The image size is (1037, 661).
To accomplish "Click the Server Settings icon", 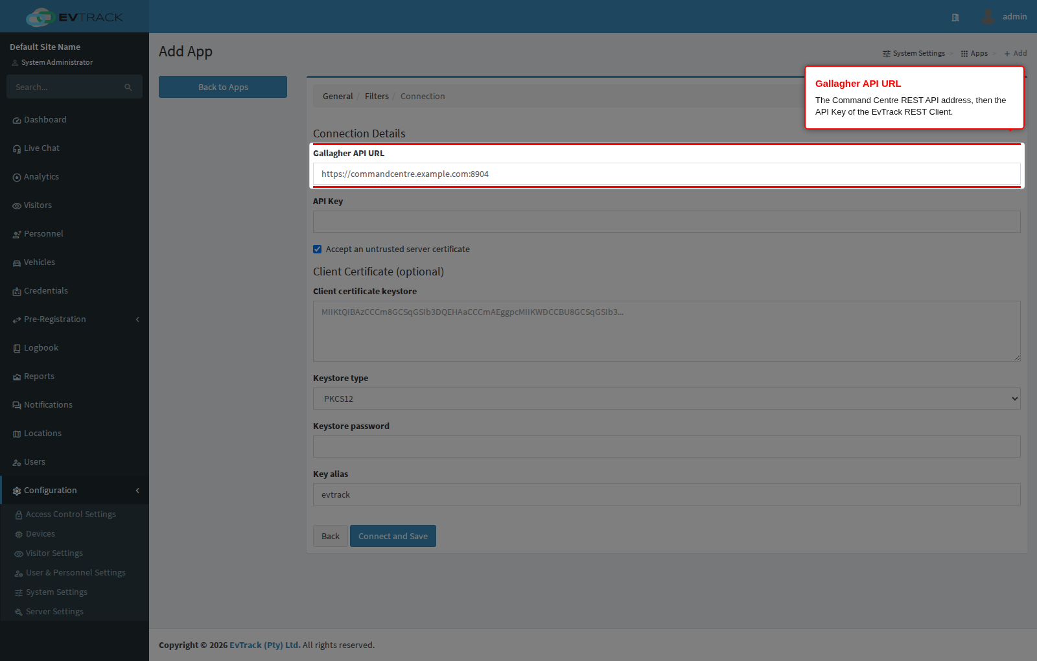I will [x=19, y=612].
